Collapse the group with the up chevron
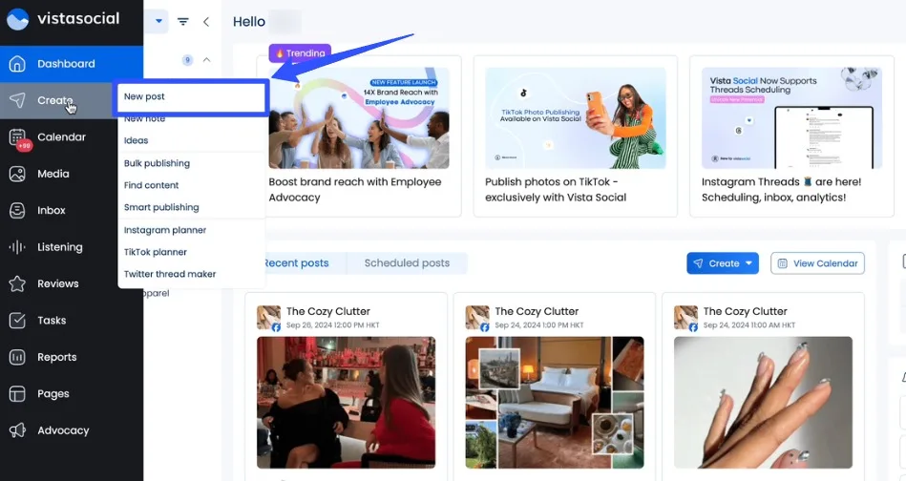The height and width of the screenshot is (481, 906). [x=206, y=60]
